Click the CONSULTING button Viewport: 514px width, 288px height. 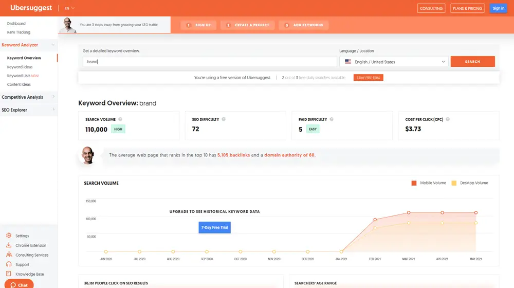[x=431, y=8]
